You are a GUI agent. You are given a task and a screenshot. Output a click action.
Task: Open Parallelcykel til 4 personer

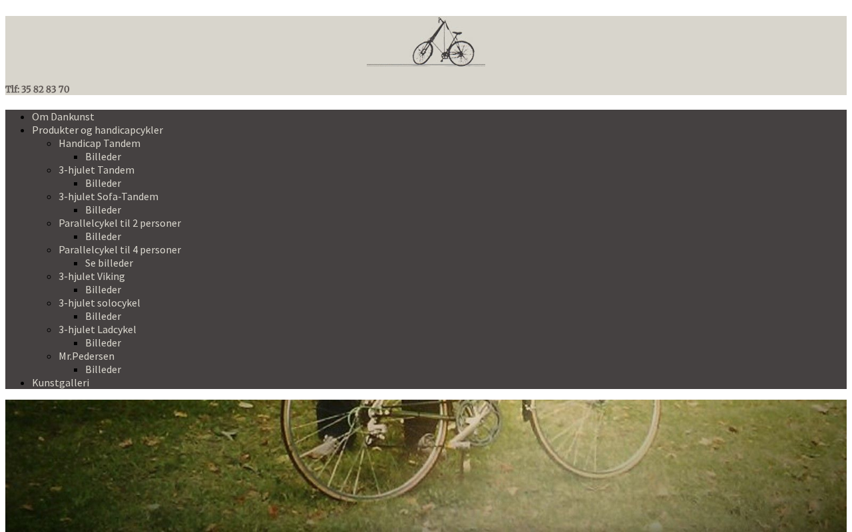[120, 249]
